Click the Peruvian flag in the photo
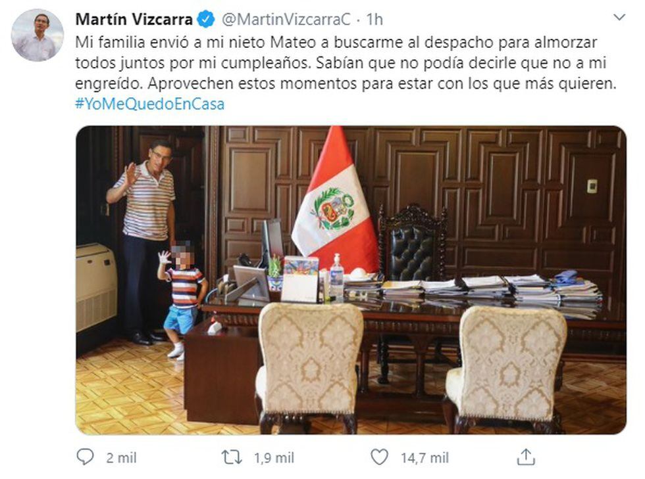 [335, 201]
